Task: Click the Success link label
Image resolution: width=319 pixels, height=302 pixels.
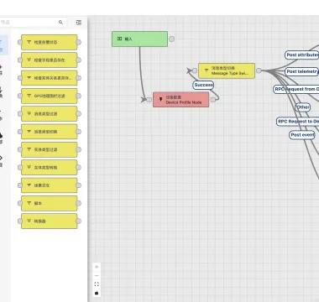Action: 203,85
